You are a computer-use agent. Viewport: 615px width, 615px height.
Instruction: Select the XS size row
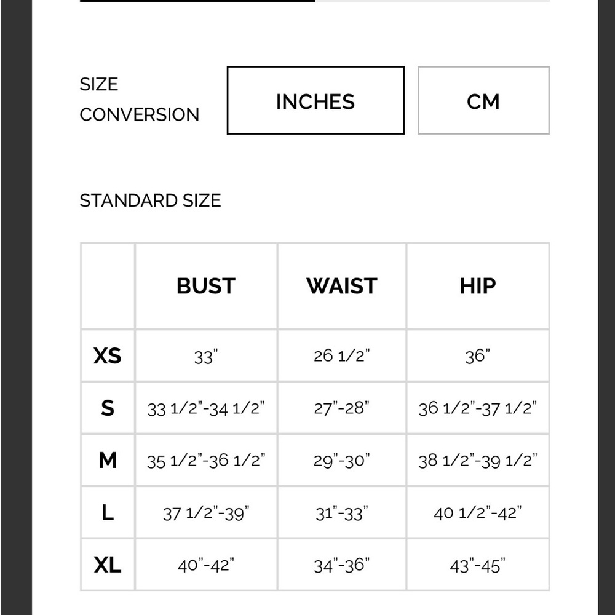point(107,355)
